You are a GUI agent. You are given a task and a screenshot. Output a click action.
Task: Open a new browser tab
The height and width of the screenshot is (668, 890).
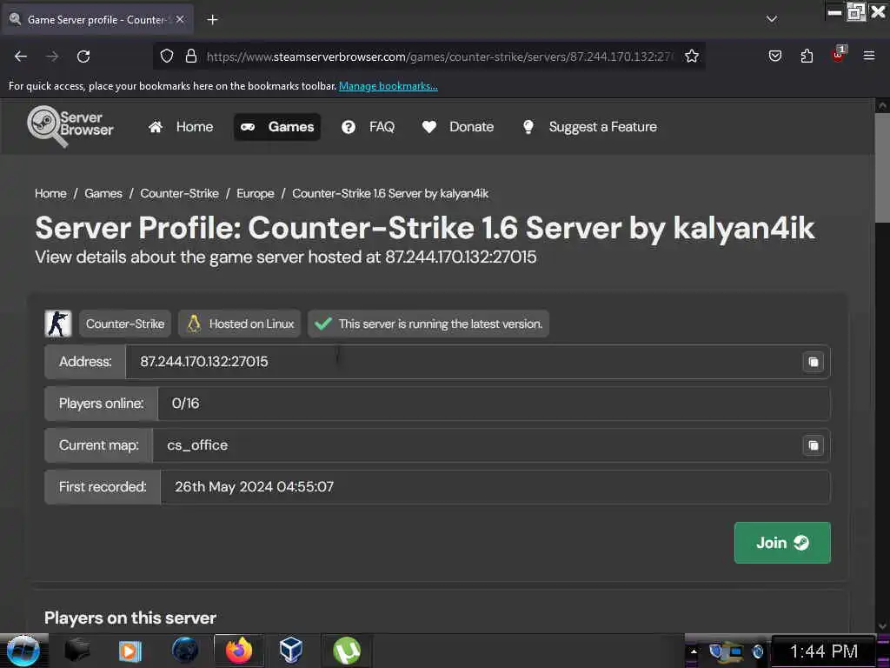(x=212, y=20)
